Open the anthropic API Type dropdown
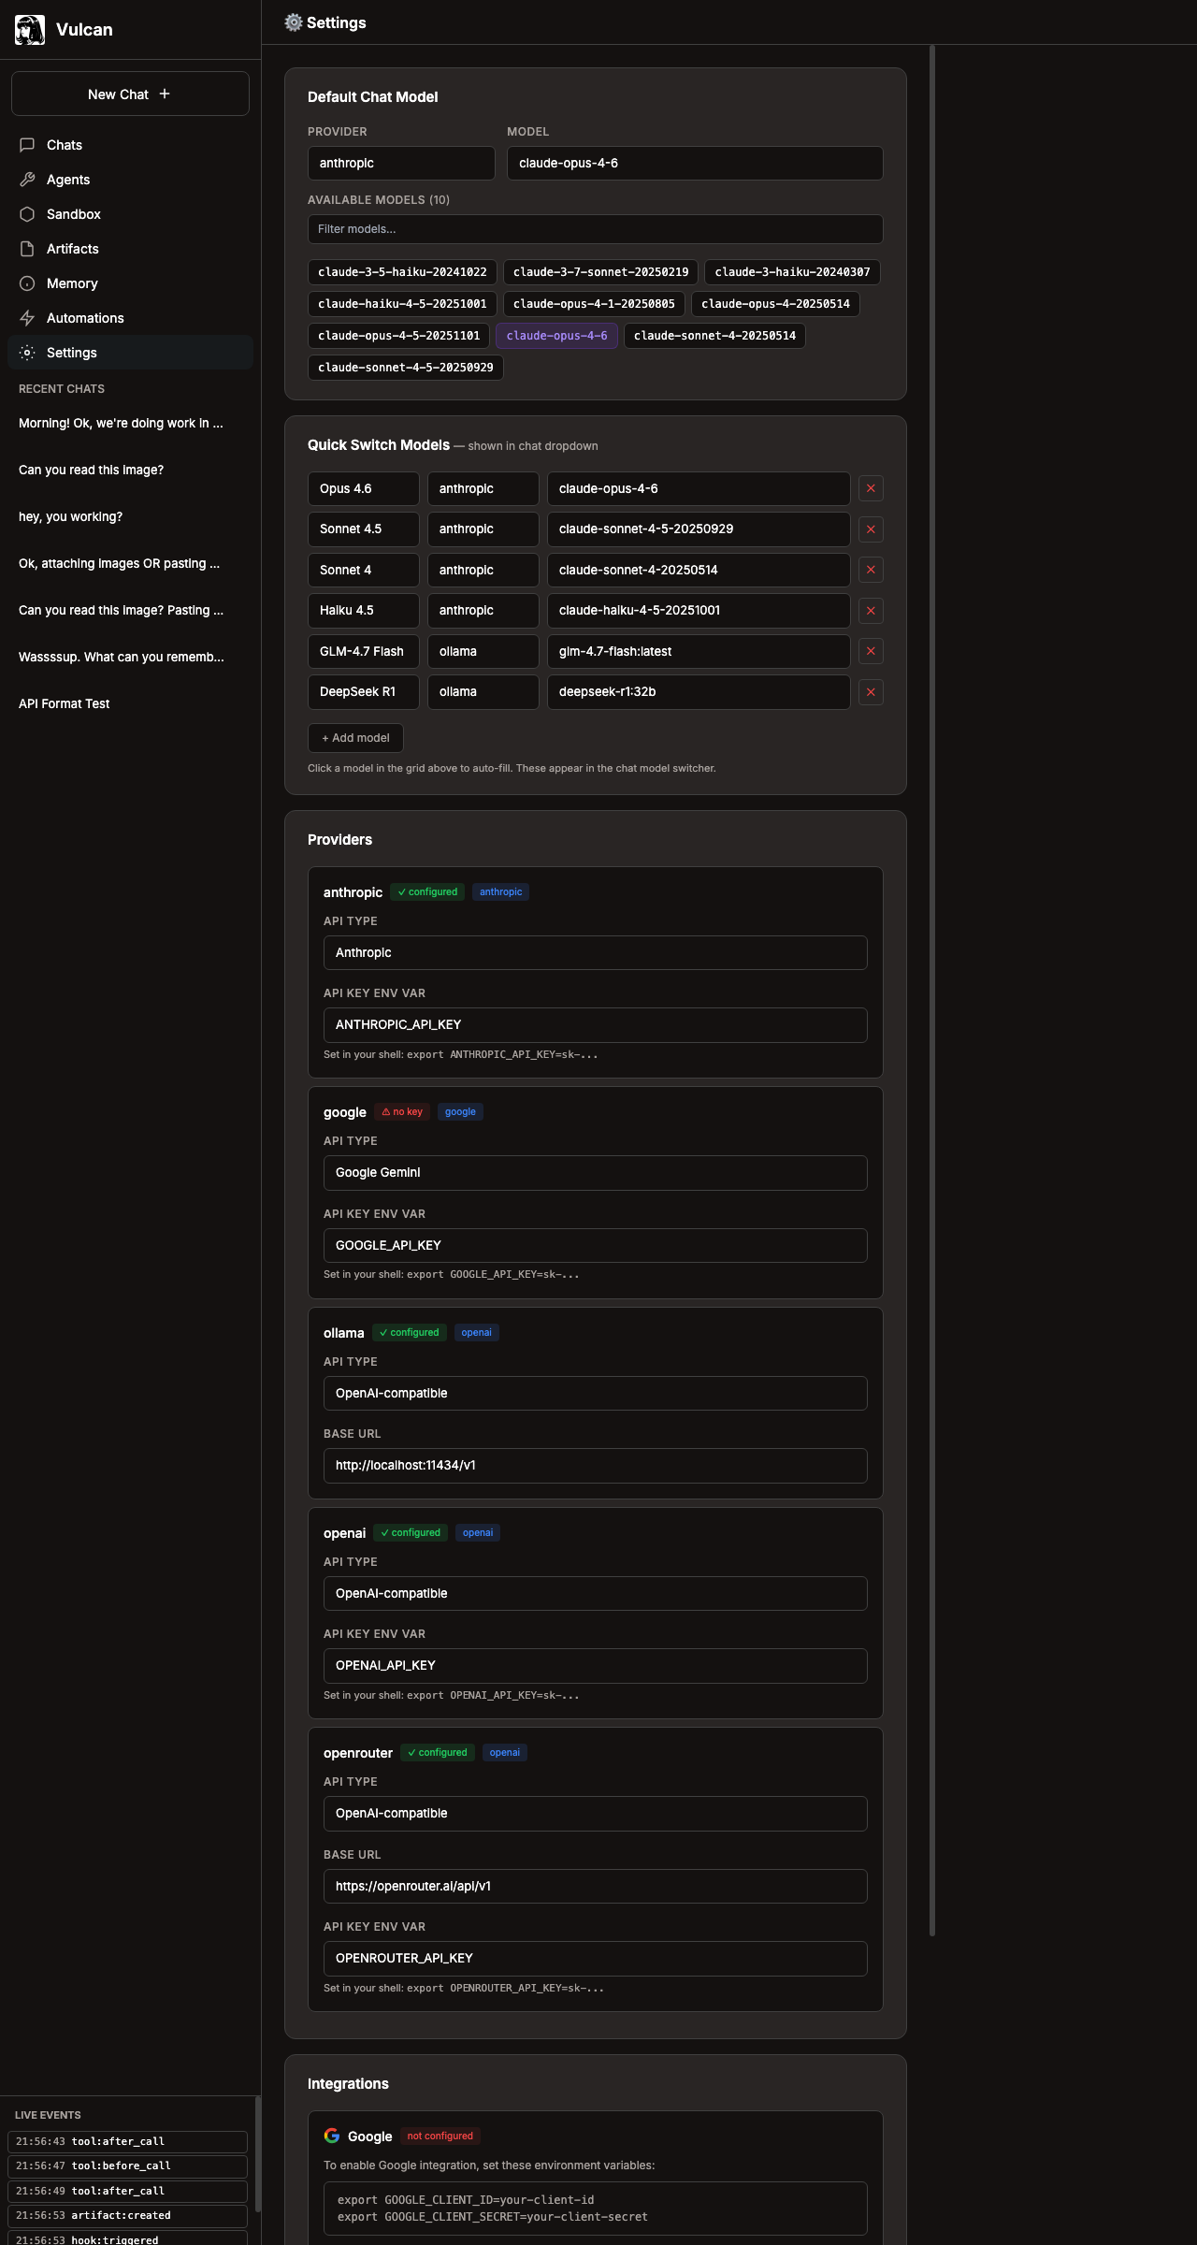The image size is (1197, 2245). point(595,953)
